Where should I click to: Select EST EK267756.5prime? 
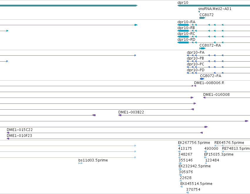point(179,146)
